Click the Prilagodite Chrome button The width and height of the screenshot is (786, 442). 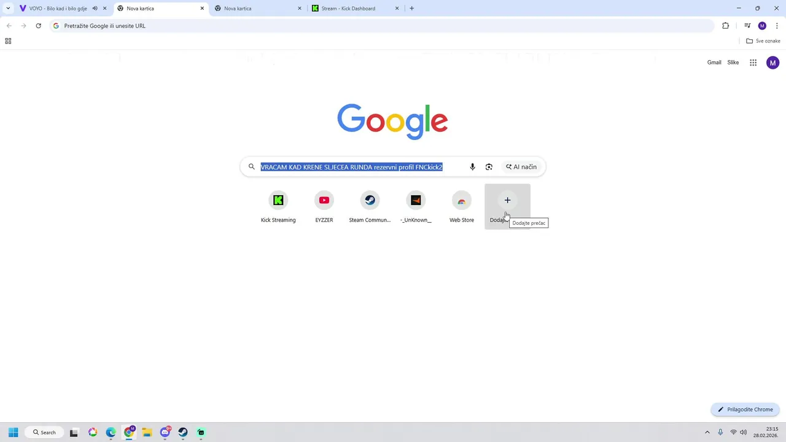click(745, 409)
